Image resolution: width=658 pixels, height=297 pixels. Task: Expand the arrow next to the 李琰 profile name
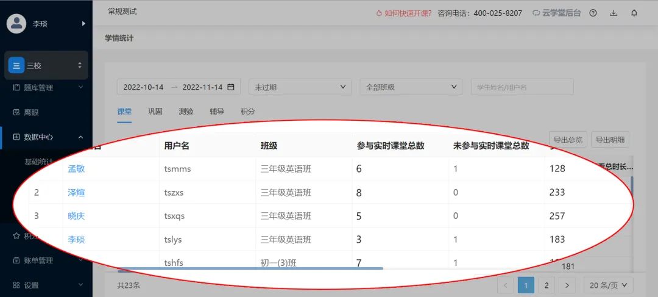(x=83, y=24)
